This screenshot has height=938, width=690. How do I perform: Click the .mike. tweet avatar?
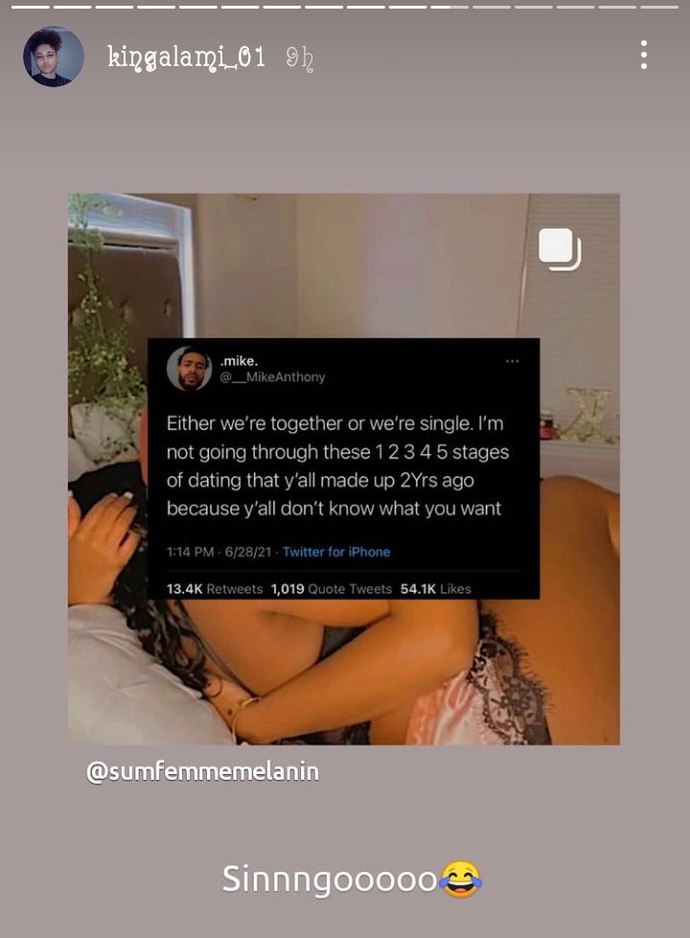[x=189, y=369]
